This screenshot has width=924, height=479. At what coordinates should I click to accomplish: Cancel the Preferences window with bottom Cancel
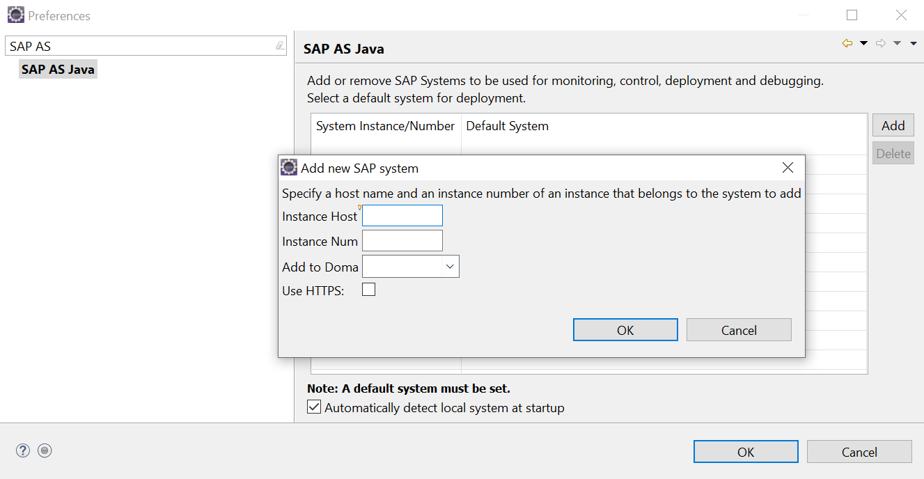859,452
